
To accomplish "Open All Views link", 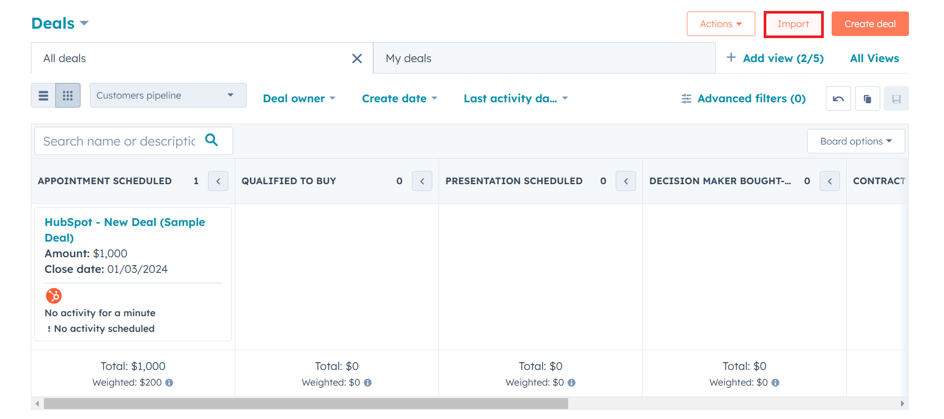I will [874, 58].
